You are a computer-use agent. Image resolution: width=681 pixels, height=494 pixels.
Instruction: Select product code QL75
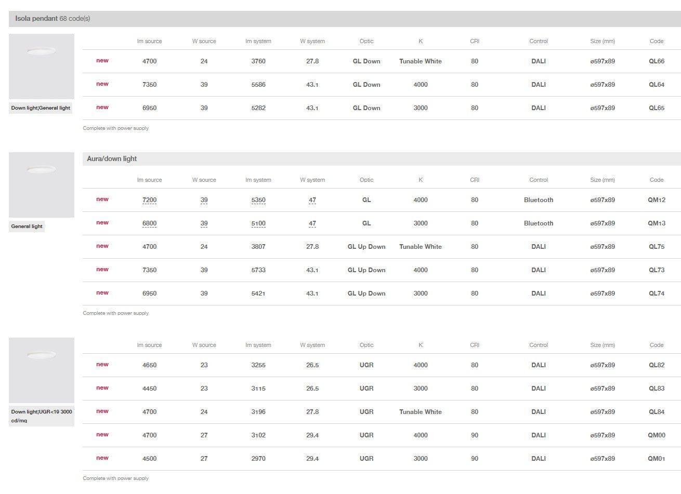pos(656,247)
